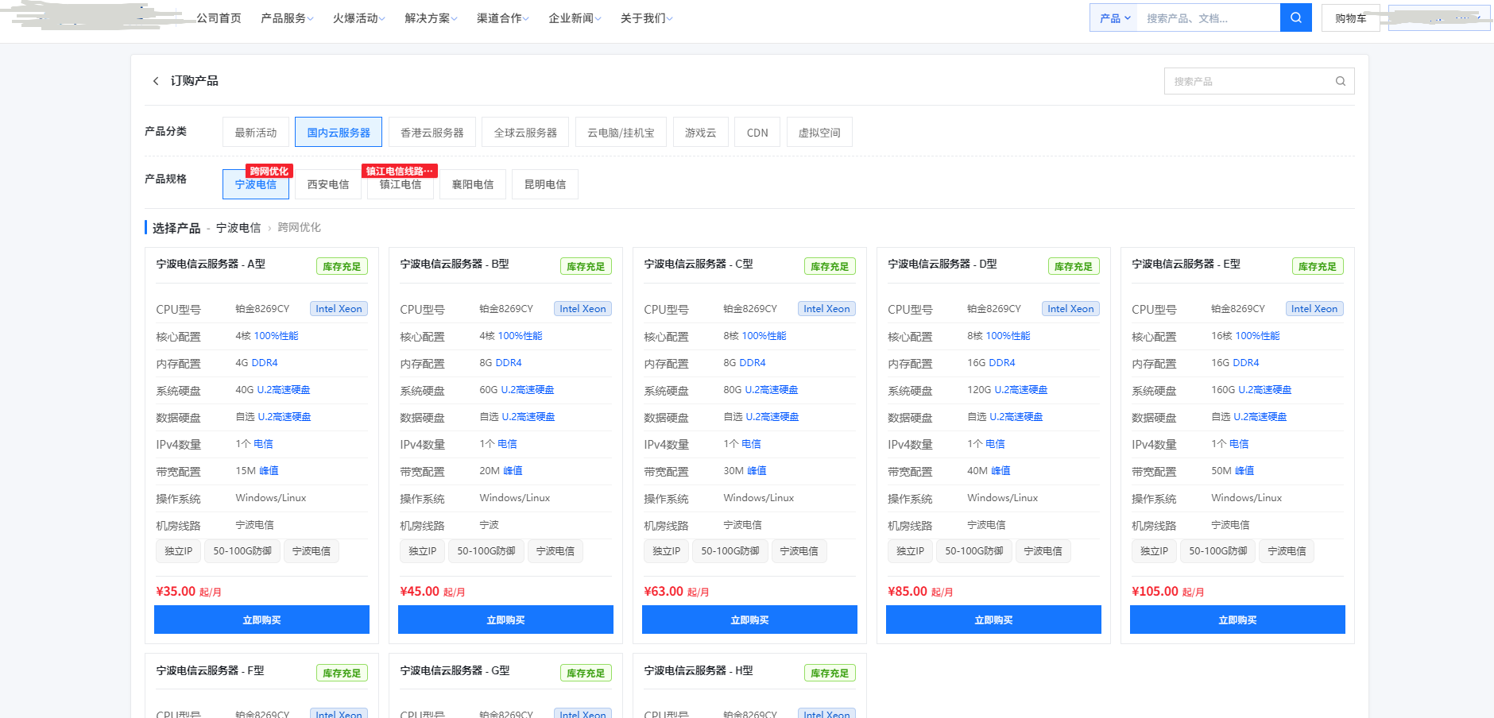
Task: Click the 库存充足 badge on D型 card
Action: coord(1074,267)
